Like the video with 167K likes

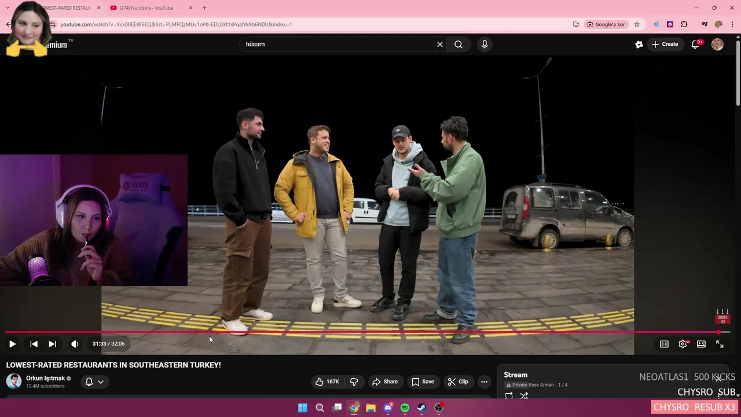[327, 382]
